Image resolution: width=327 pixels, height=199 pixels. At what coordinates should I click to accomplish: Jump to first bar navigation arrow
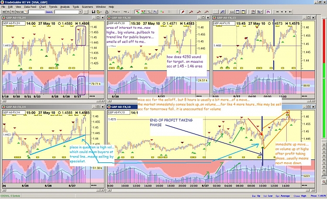coord(277,12)
